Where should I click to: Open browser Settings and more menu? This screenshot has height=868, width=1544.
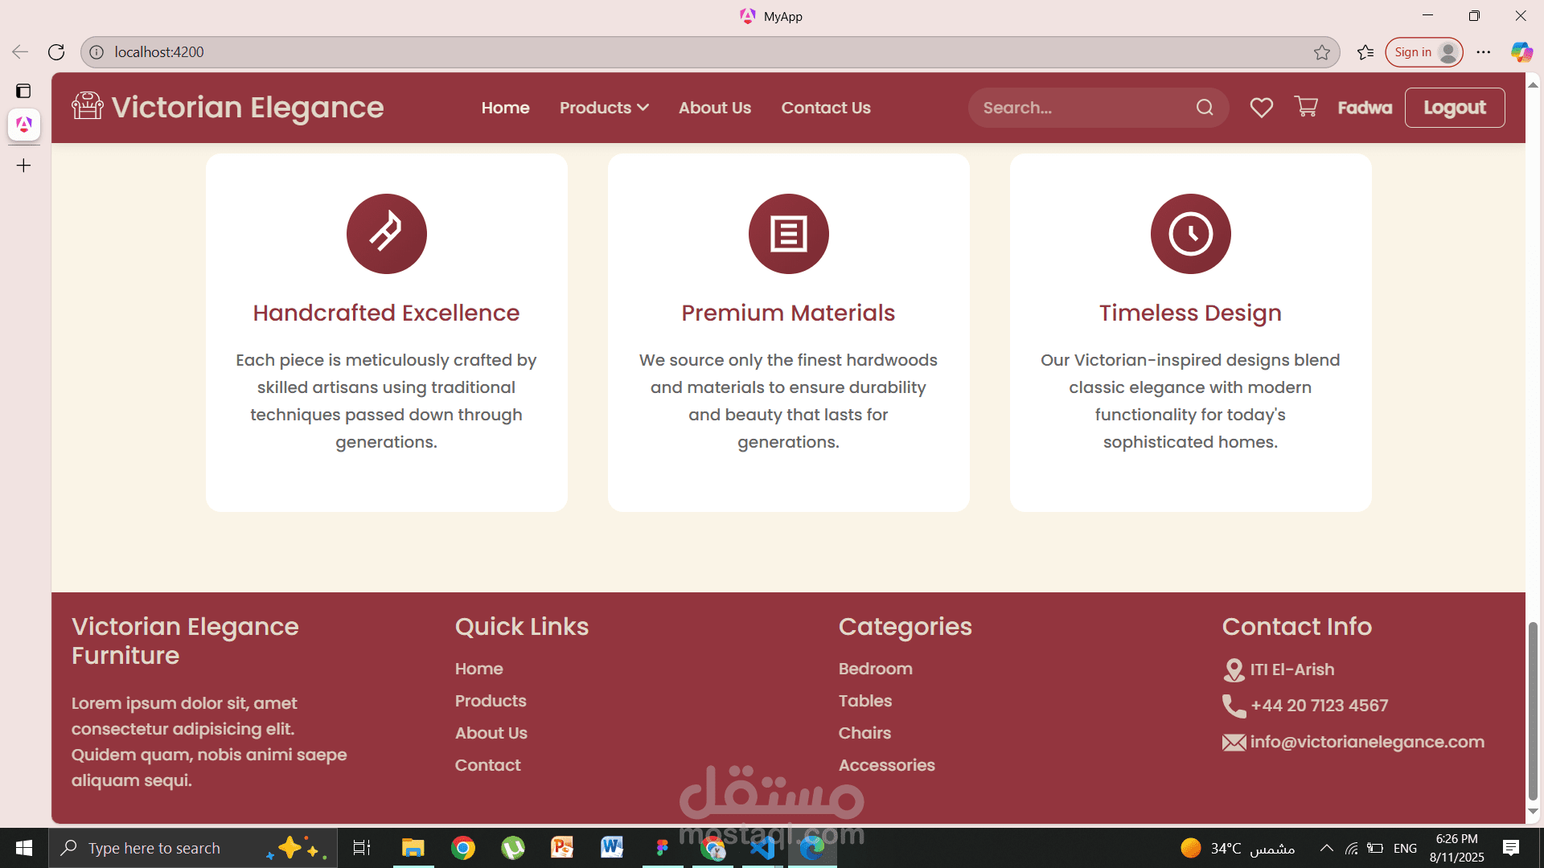[1484, 52]
